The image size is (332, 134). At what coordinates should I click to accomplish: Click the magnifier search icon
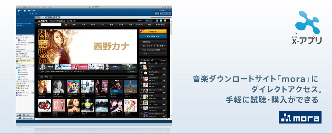point(39,25)
